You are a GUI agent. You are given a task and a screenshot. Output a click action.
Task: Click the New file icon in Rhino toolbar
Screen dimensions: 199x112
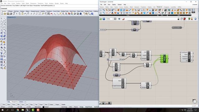[x=2, y=14]
